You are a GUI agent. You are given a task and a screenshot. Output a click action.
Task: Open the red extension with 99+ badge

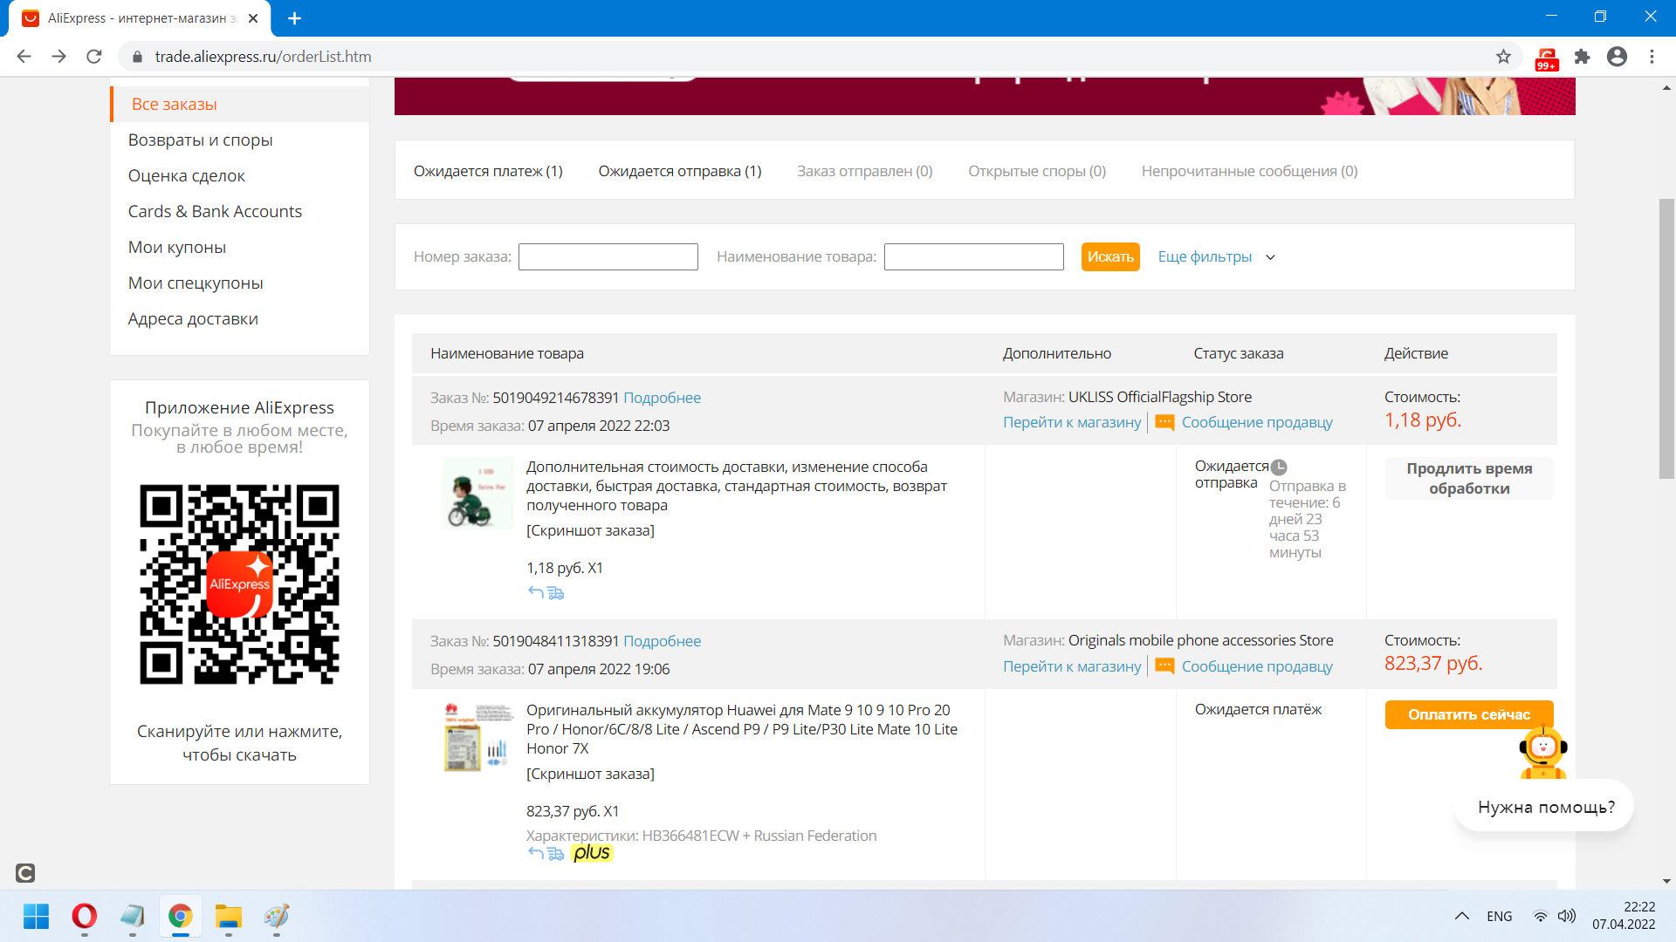tap(1547, 58)
